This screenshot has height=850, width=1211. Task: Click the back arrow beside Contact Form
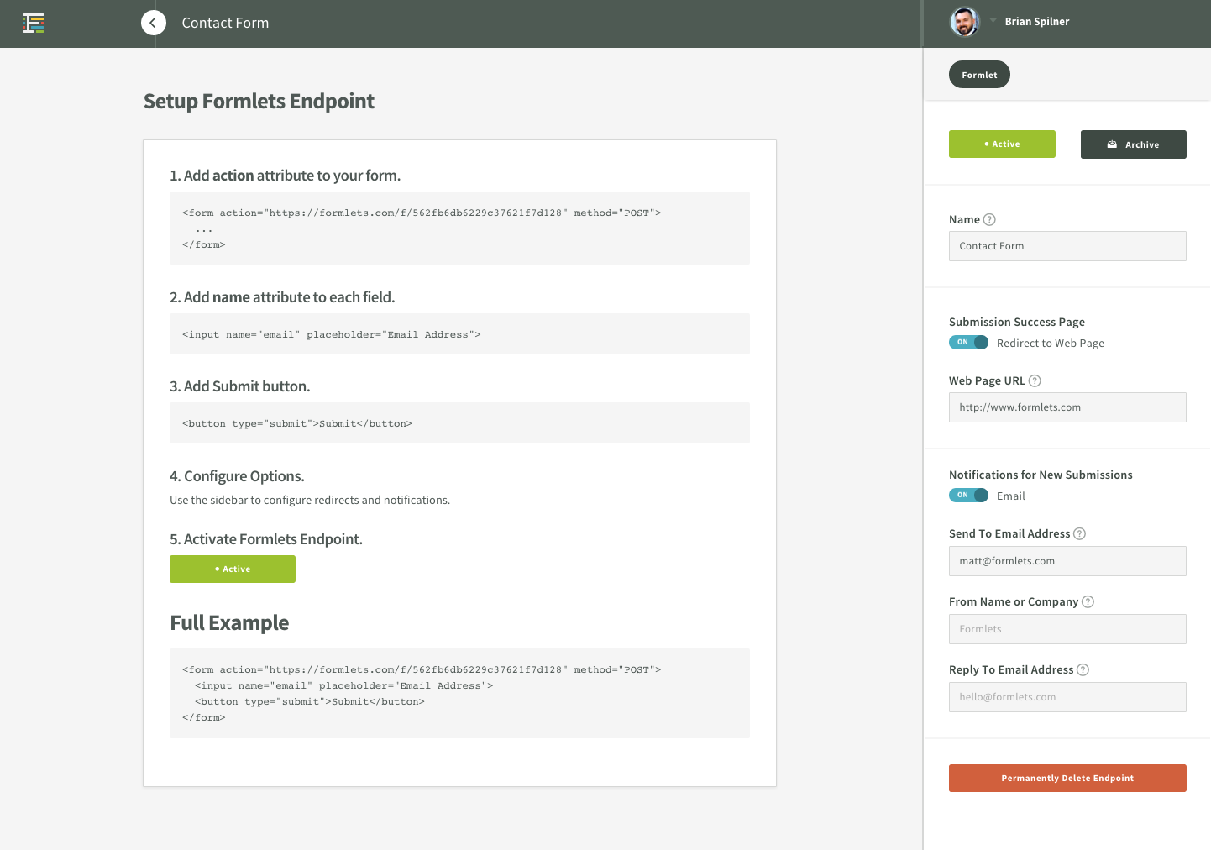click(153, 22)
